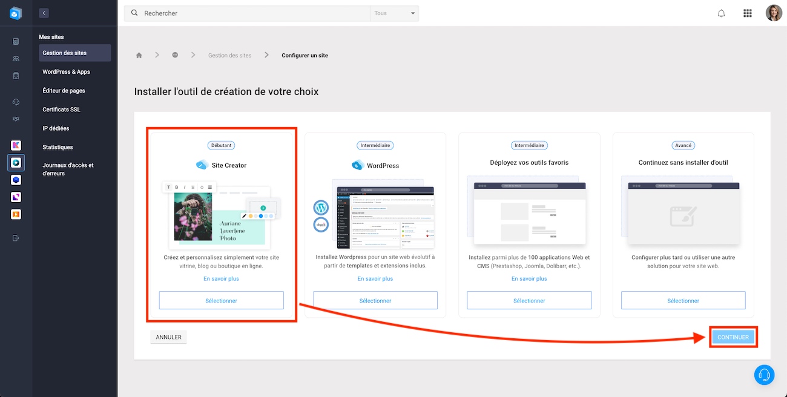This screenshot has height=397, width=787.
Task: Go to home via breadcrumb house icon
Action: (139, 55)
